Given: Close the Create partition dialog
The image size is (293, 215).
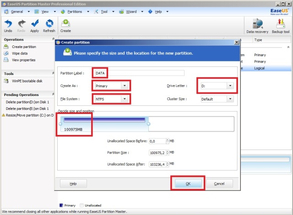Looking at the screenshot, I should 237,42.
